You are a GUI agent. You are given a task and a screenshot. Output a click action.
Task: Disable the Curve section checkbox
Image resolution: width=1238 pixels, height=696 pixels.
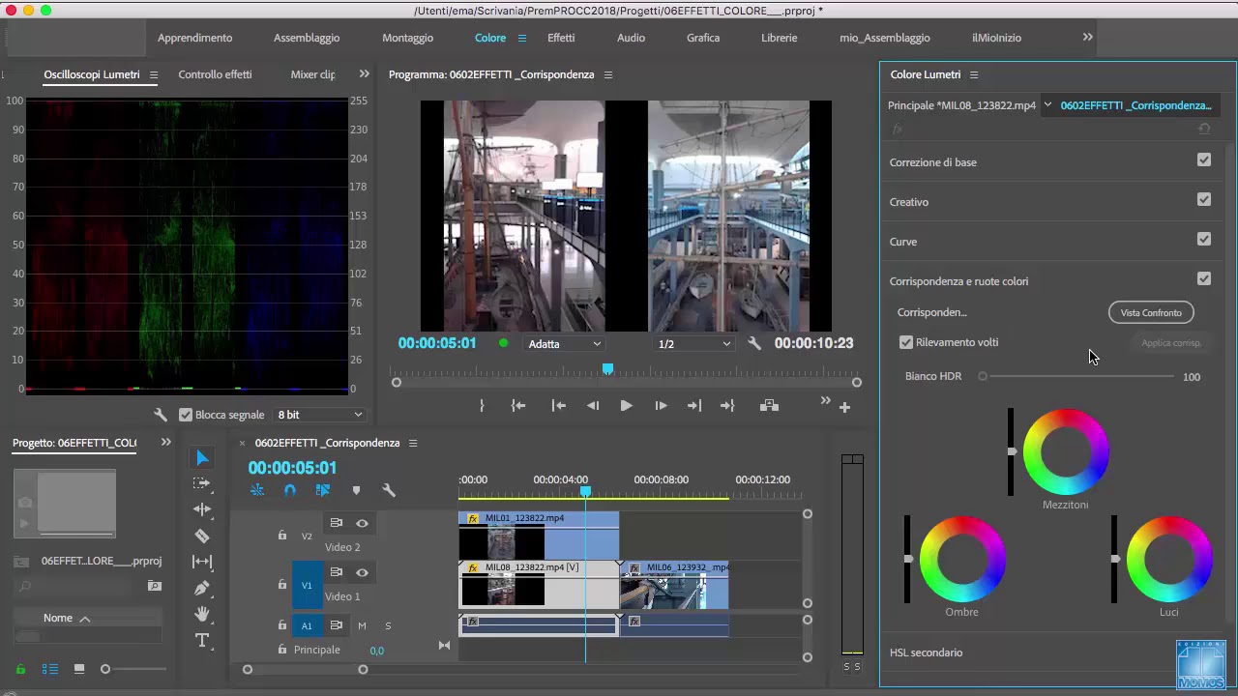(1203, 239)
